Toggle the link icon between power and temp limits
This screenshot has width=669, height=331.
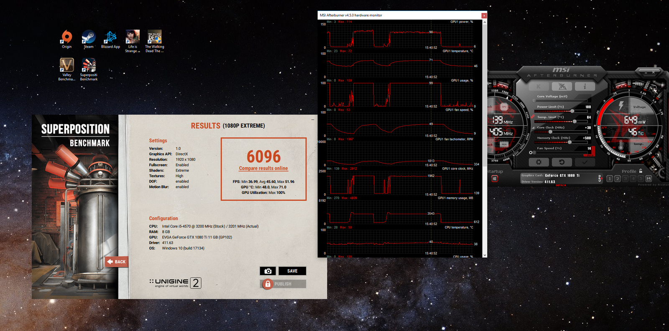532,116
